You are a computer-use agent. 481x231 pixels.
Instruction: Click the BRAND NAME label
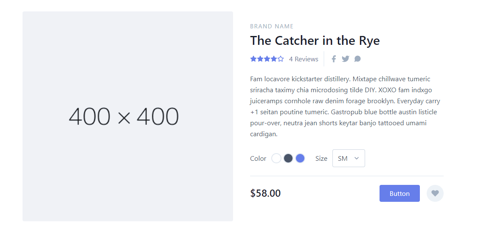click(x=272, y=26)
